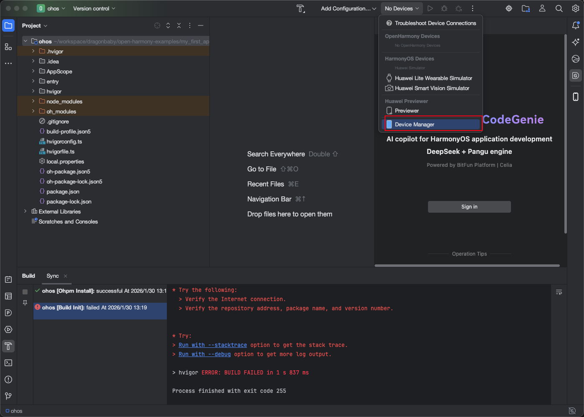Hide the Project panel with the minimize dash

[x=201, y=25]
